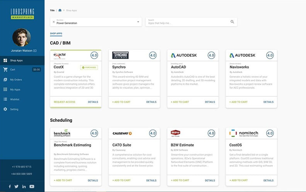Viewport: 306px width, 192px height.
Task: Add B2W Estimate to cart
Action: click(180, 180)
